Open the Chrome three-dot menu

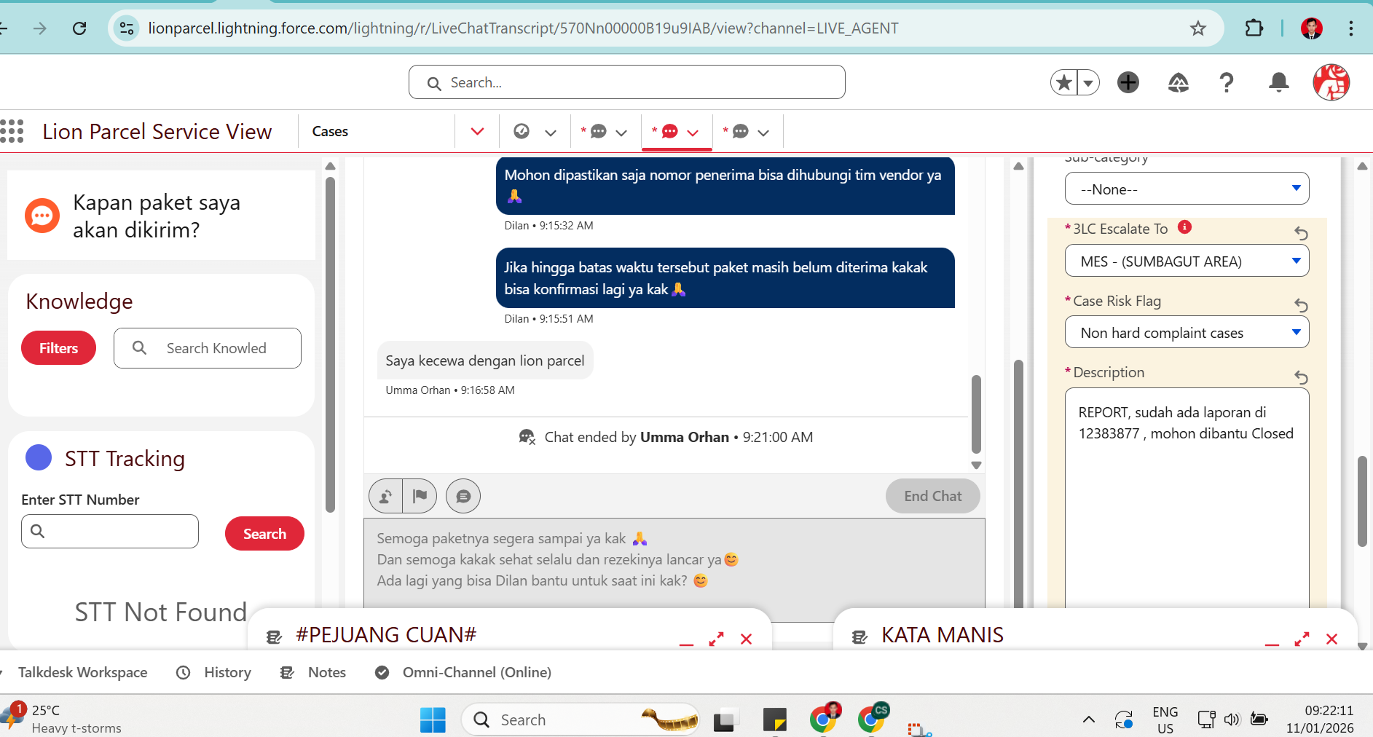[1351, 28]
